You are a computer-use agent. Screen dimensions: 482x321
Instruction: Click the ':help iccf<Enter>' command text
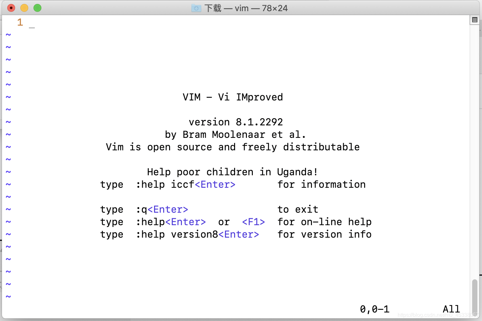coord(186,184)
